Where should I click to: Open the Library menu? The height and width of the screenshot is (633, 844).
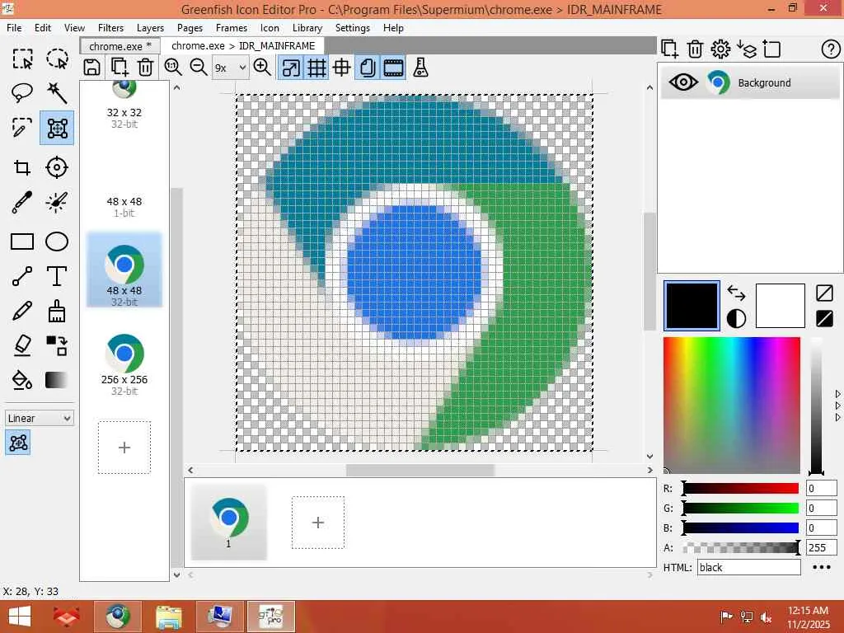pos(307,28)
